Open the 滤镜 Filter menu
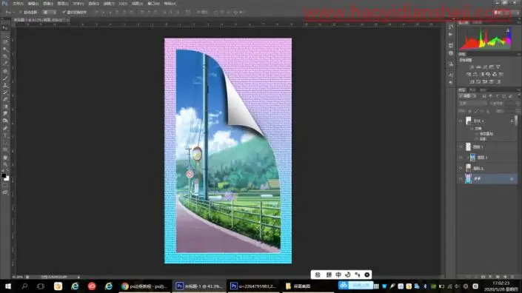 (109, 4)
